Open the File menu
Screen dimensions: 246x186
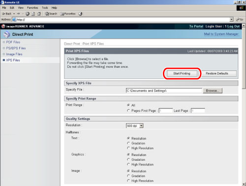(4, 8)
